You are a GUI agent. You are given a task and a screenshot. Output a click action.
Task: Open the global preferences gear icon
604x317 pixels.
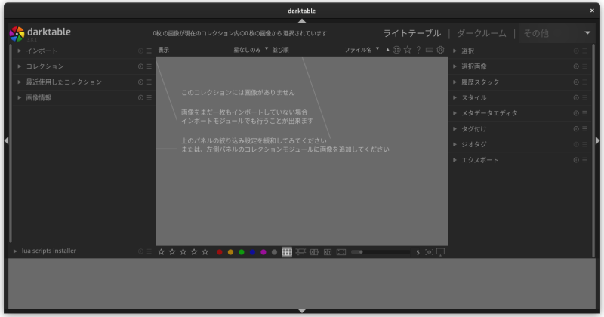point(441,50)
